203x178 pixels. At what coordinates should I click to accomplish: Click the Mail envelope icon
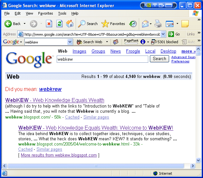(145, 24)
